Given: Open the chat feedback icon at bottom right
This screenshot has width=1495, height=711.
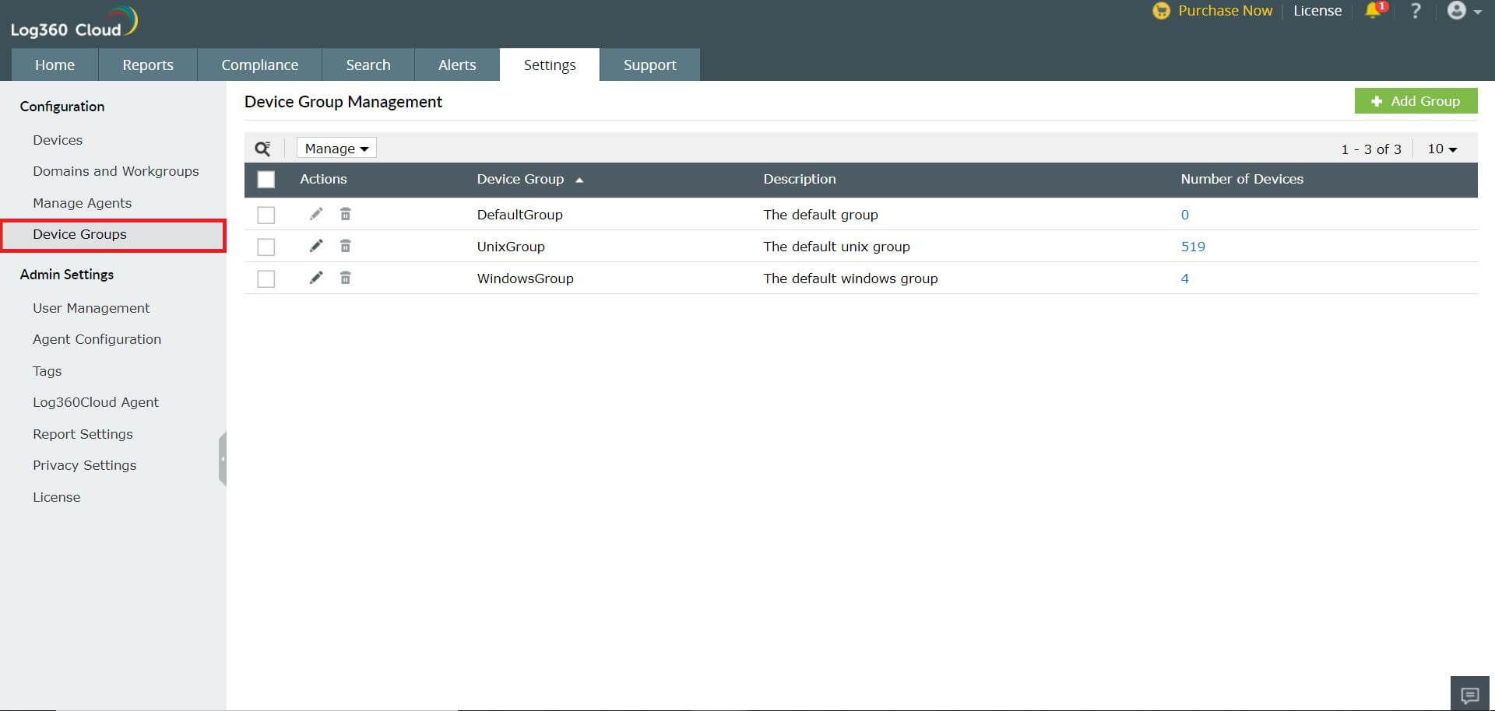Looking at the screenshot, I should pyautogui.click(x=1469, y=695).
